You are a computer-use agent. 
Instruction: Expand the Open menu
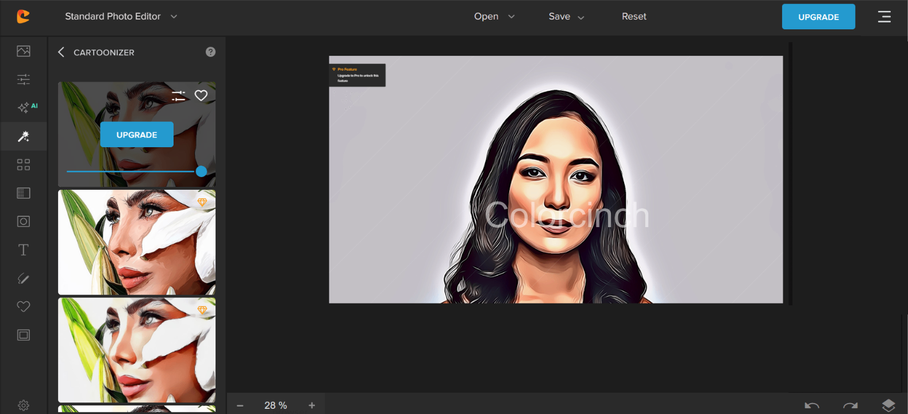tap(494, 17)
